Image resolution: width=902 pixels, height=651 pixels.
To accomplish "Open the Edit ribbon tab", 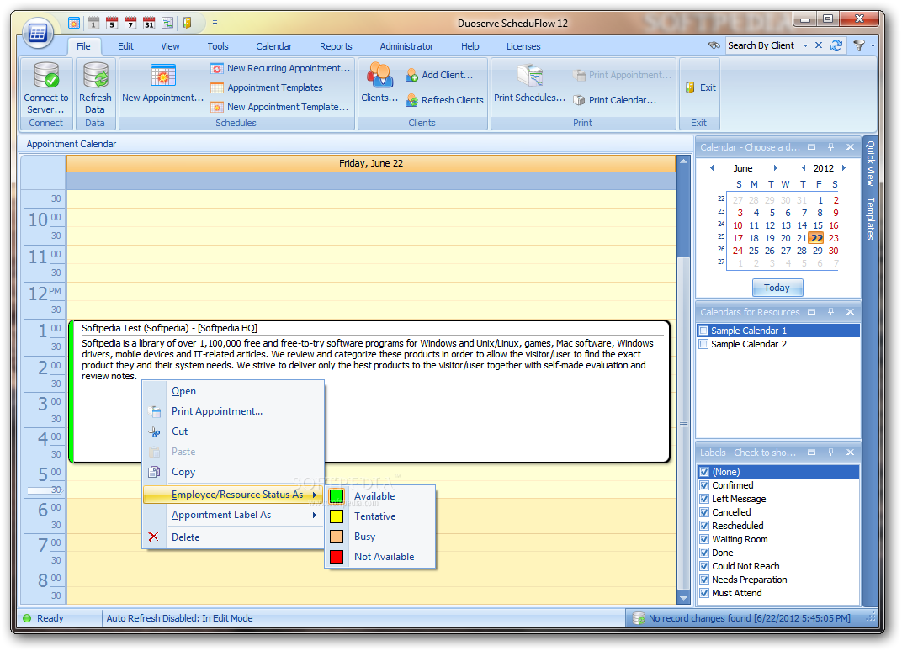I will (125, 46).
